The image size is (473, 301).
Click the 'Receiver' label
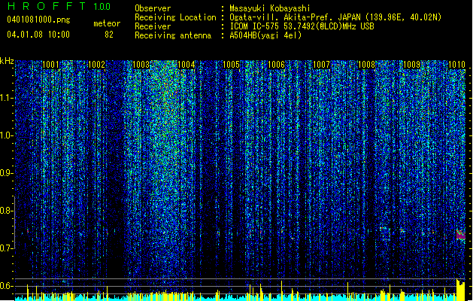point(153,26)
